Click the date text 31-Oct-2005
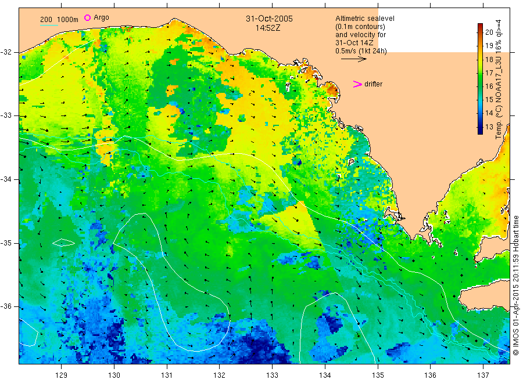Image resolution: width=523 pixels, height=383 pixels. click(269, 19)
